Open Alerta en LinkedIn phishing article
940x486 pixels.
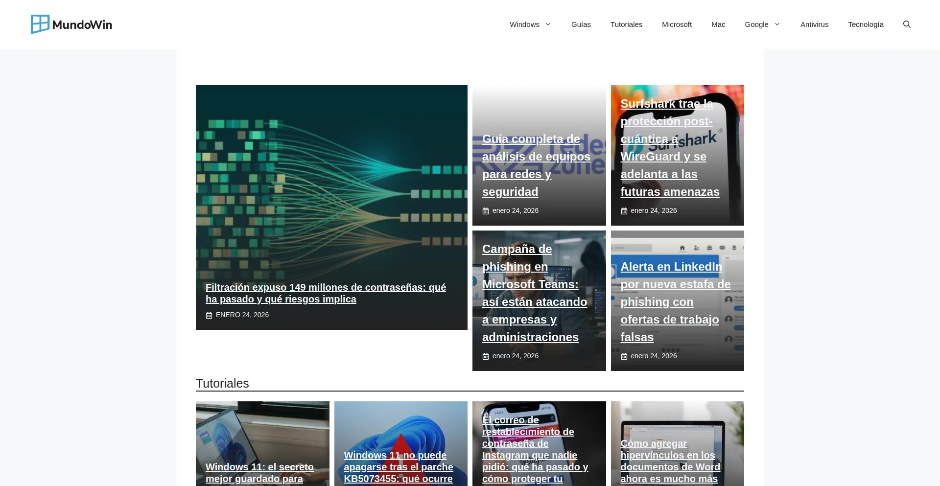pos(676,302)
